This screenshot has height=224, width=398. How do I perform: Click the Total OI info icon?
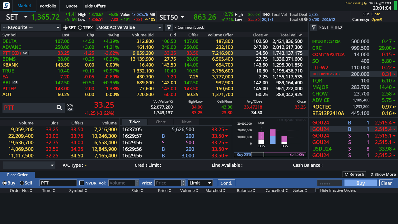(306, 19)
